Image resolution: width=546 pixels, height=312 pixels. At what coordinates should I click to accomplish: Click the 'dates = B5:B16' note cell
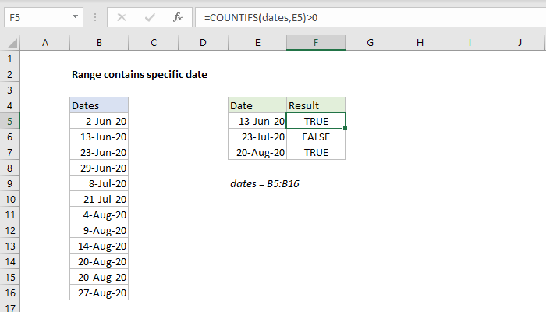(x=257, y=184)
